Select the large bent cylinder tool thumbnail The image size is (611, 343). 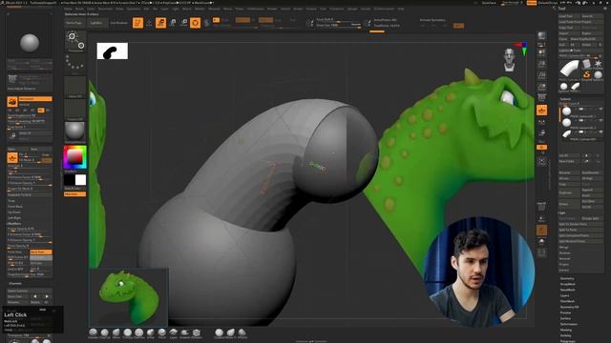(x=569, y=70)
